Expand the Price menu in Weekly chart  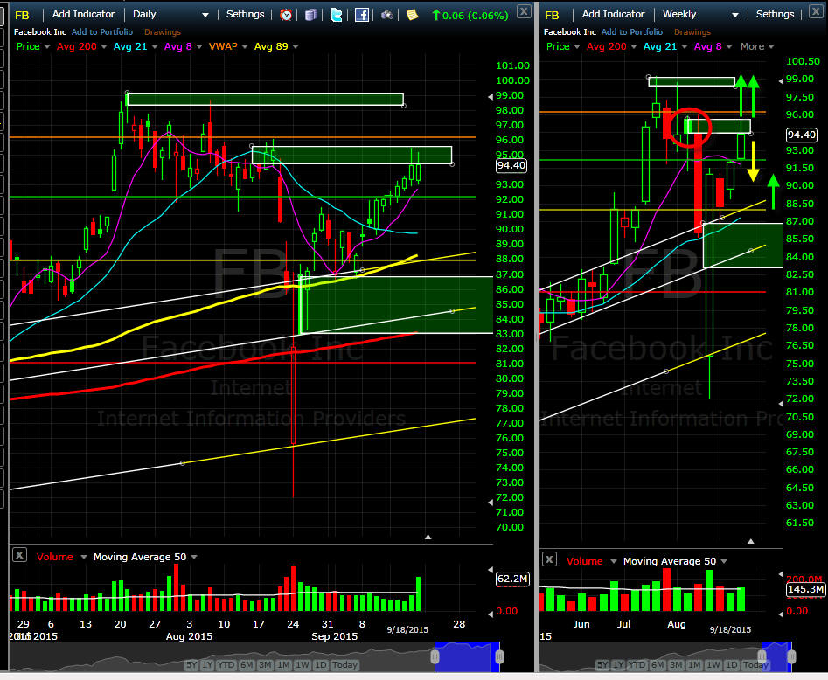coord(577,47)
